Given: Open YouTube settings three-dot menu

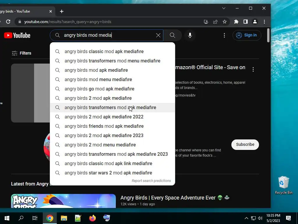Looking at the screenshot, I should pos(224,35).
